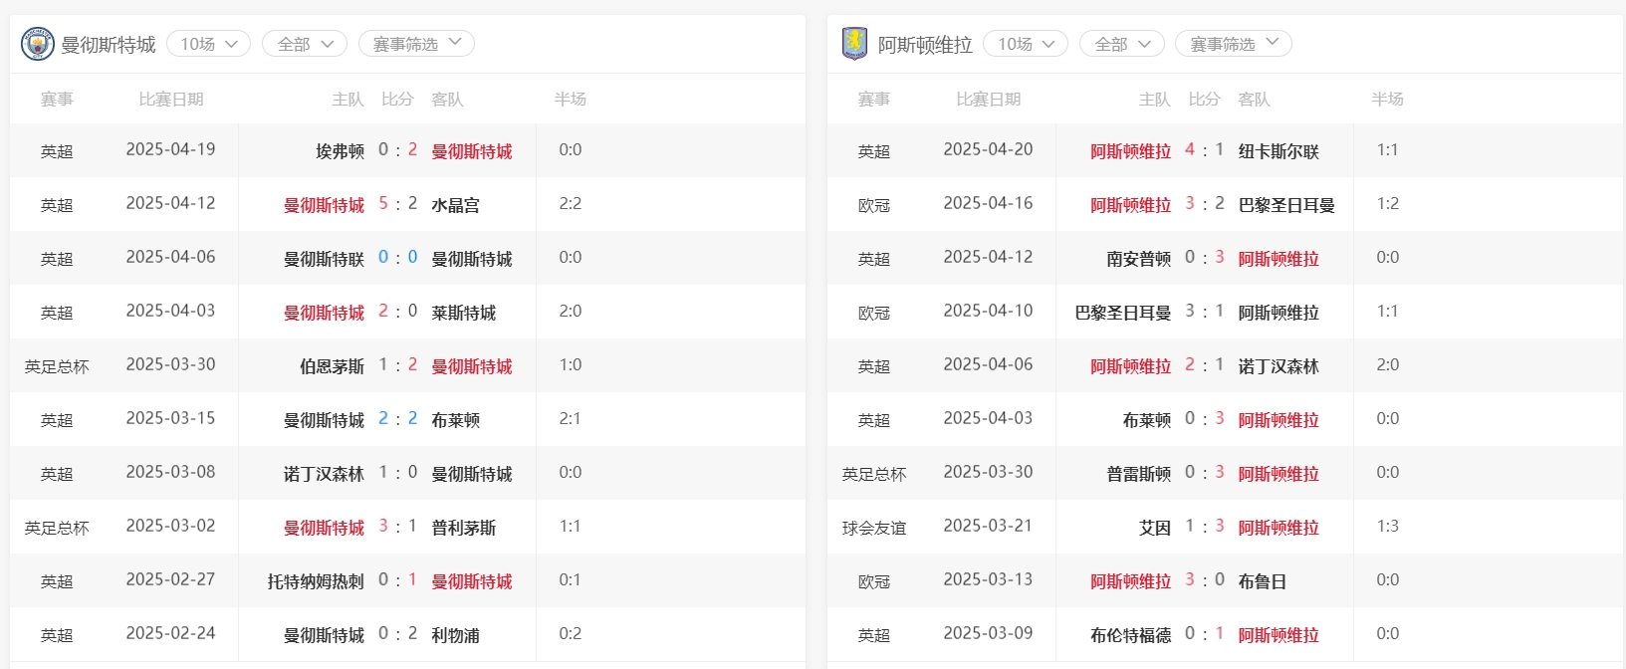Click 纽卡斯尔联 in the 4:1 match row
Viewport: 1626px width, 669px height.
coord(1278,151)
